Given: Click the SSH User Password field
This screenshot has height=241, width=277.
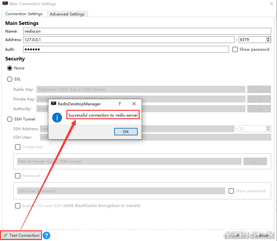Looking at the screenshot, I should (x=121, y=191).
